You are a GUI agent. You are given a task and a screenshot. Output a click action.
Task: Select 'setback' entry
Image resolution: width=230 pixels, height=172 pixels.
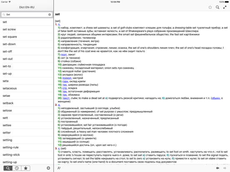click(27, 103)
